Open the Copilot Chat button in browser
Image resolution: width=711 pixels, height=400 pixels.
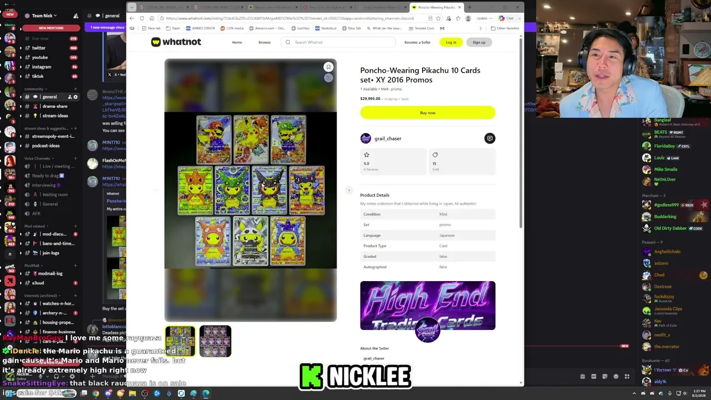507,18
